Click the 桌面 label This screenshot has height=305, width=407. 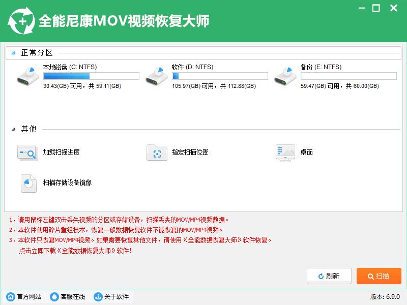pos(307,152)
